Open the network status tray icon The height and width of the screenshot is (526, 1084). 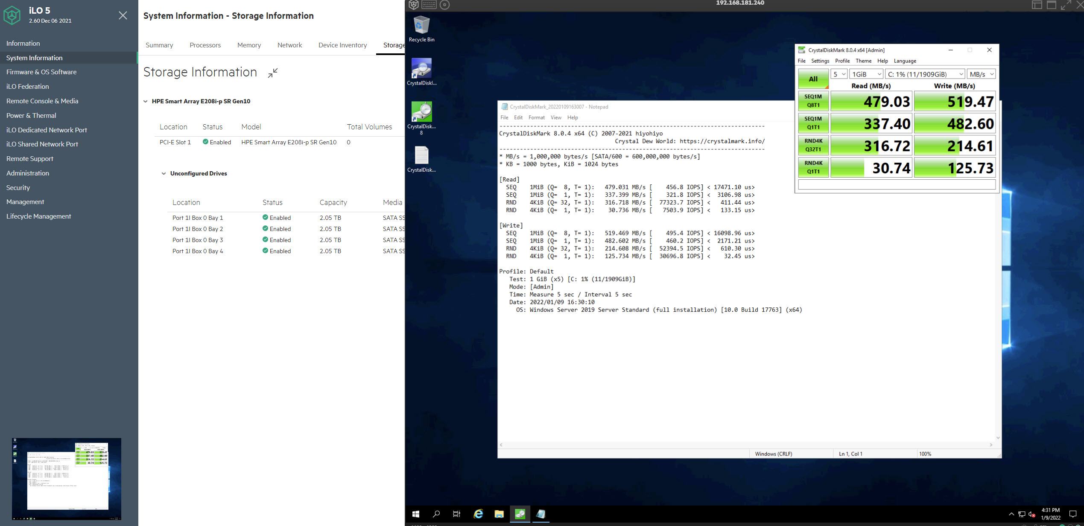click(x=1022, y=514)
